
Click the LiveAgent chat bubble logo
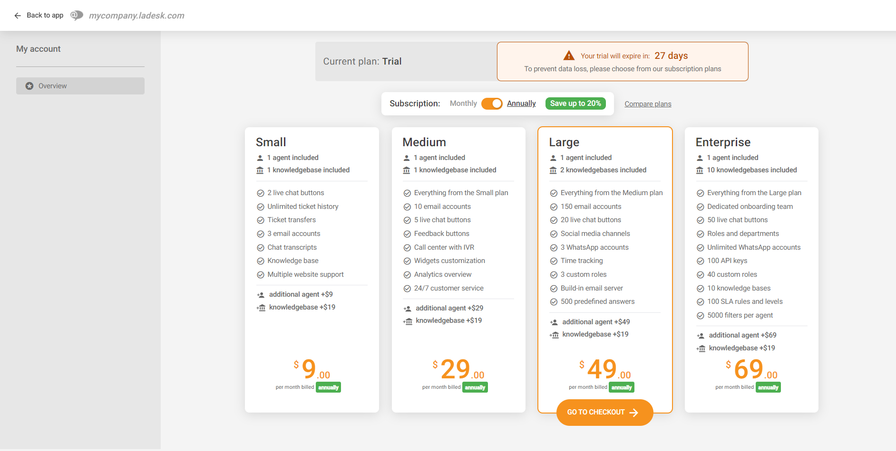point(77,16)
